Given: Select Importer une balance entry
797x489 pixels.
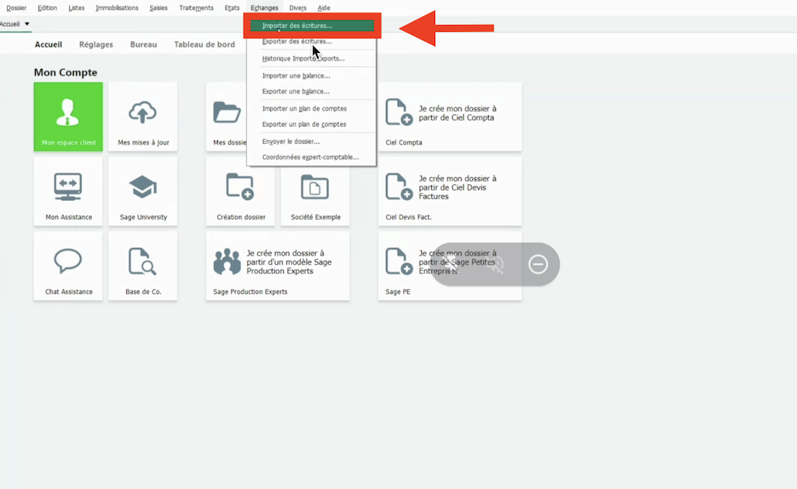Looking at the screenshot, I should tap(312, 75).
